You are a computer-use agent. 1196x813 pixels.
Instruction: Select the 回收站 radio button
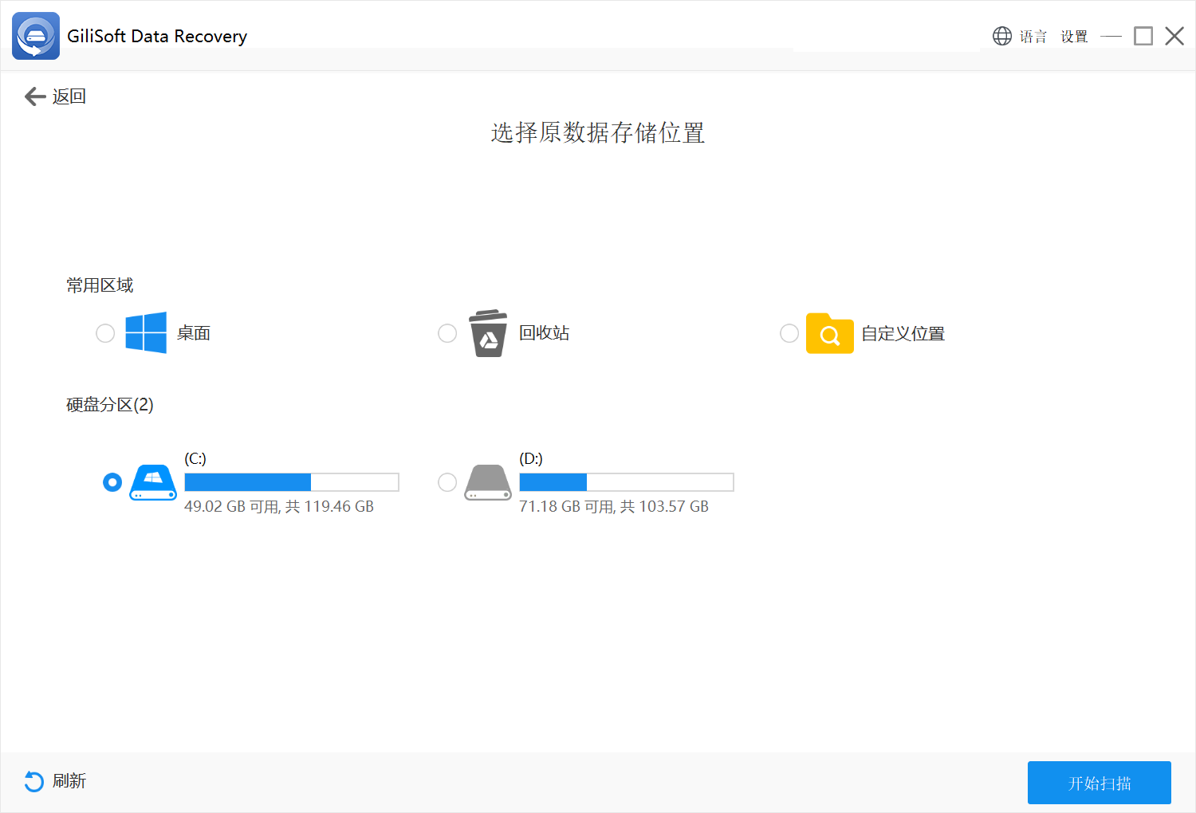[x=447, y=333]
